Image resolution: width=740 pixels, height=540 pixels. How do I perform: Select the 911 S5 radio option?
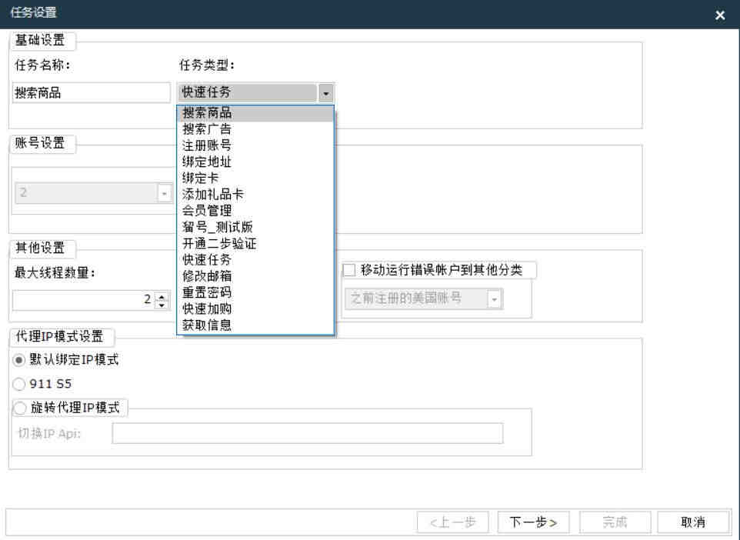[19, 384]
